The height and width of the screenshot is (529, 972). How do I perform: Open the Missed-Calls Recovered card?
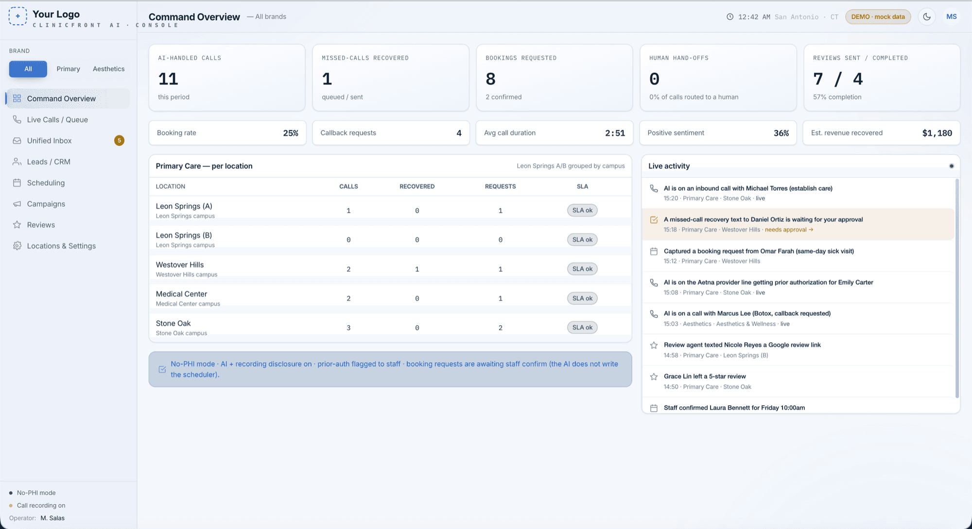(x=391, y=78)
